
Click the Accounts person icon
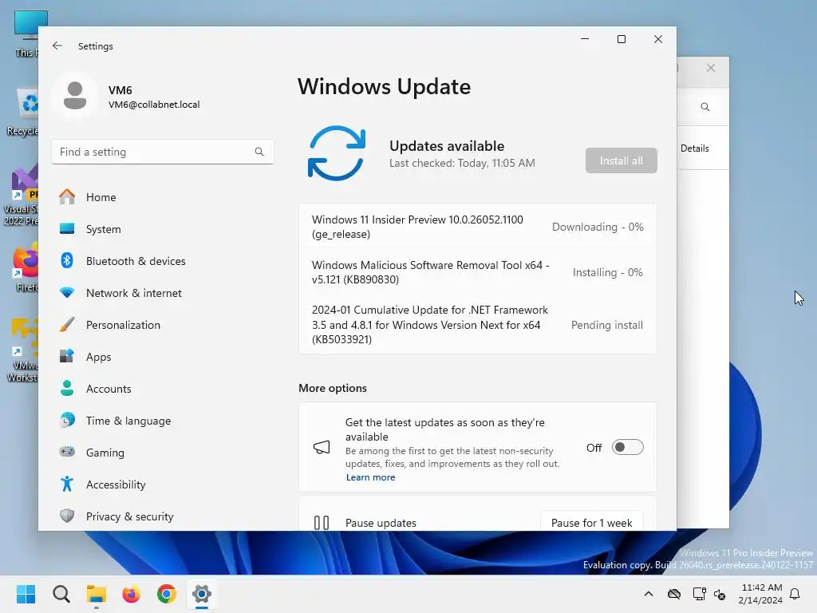67,389
